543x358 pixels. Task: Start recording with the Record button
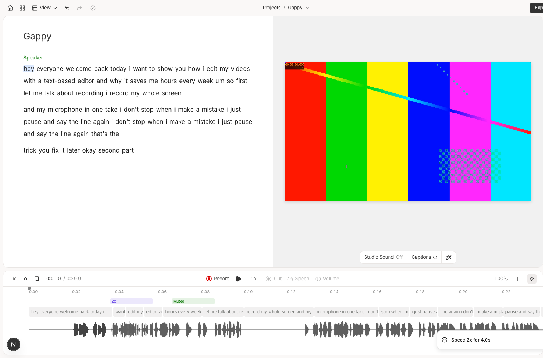[x=218, y=279]
